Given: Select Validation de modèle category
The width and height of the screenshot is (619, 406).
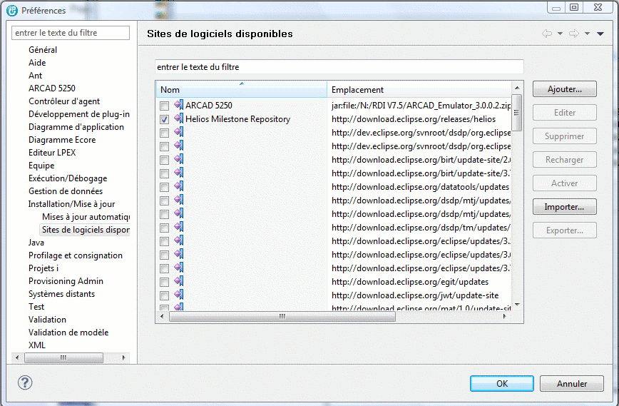Looking at the screenshot, I should pyautogui.click(x=68, y=332).
